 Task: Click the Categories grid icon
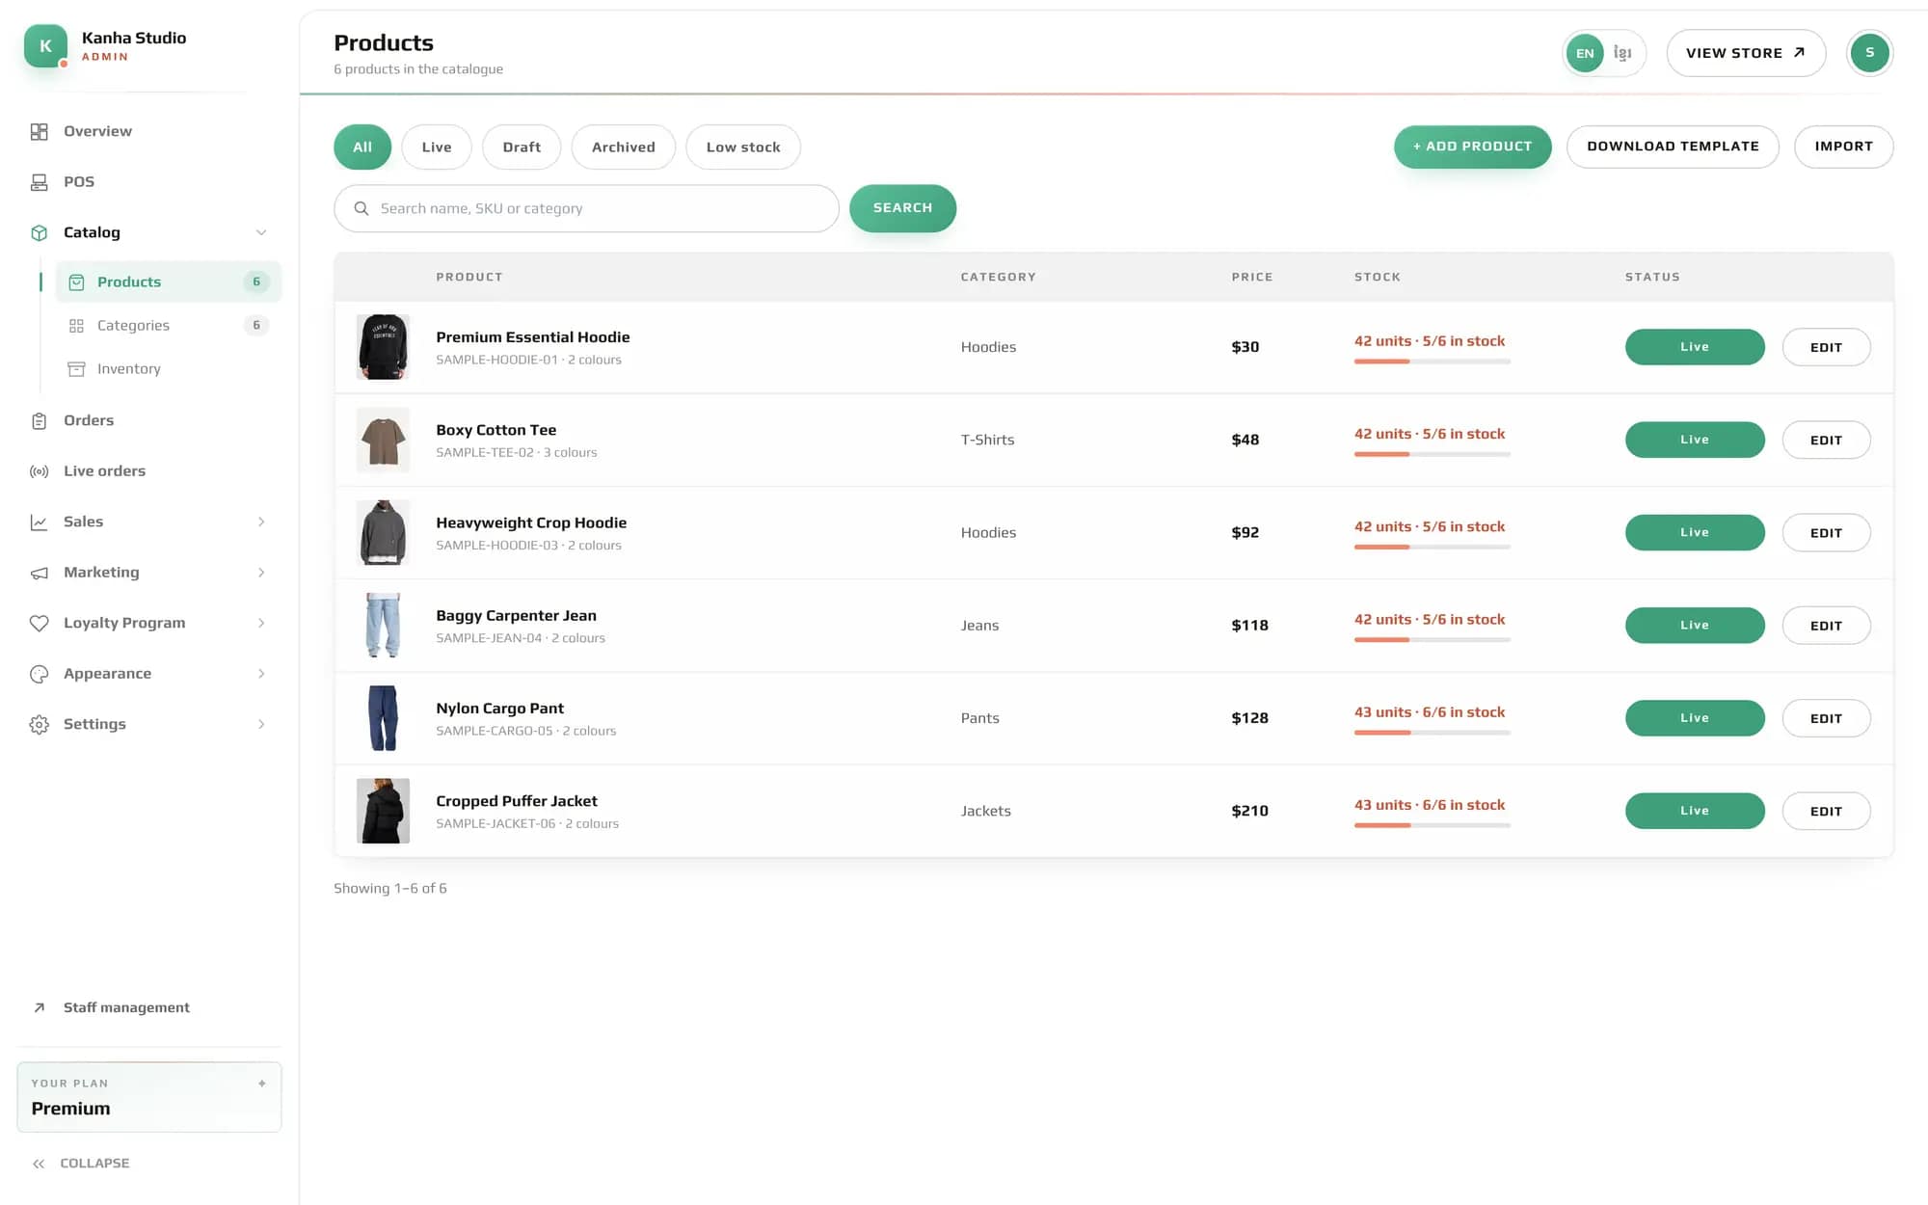pos(76,326)
